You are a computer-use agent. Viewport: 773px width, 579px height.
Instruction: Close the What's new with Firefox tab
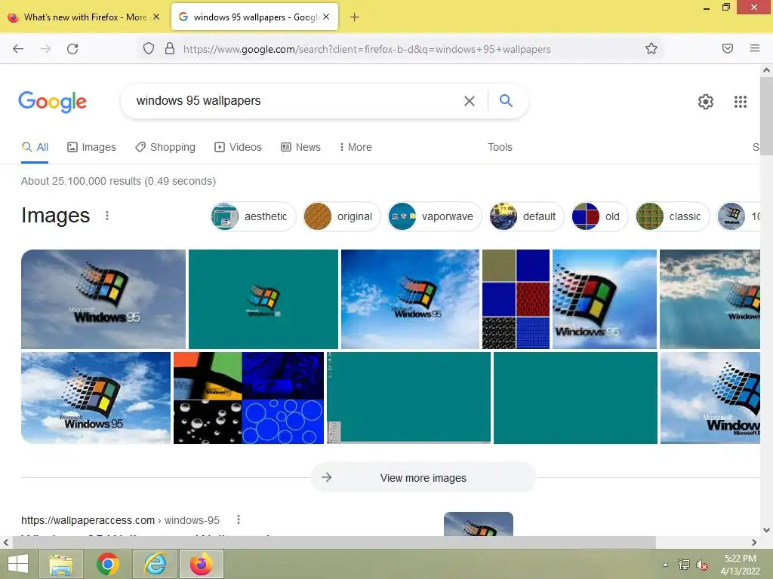156,17
